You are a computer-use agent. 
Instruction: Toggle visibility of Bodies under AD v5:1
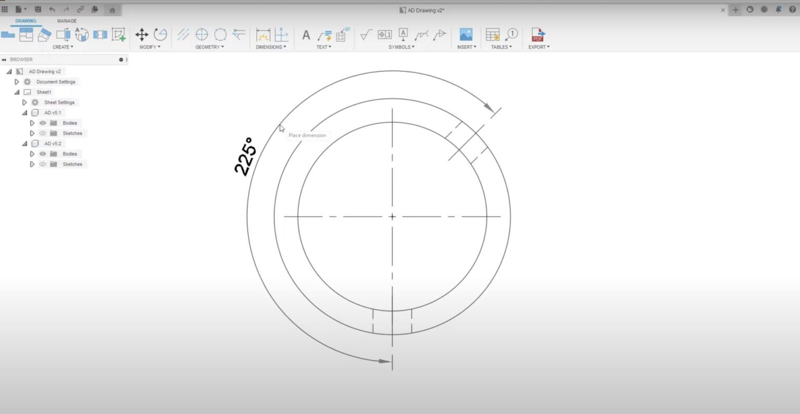point(42,123)
